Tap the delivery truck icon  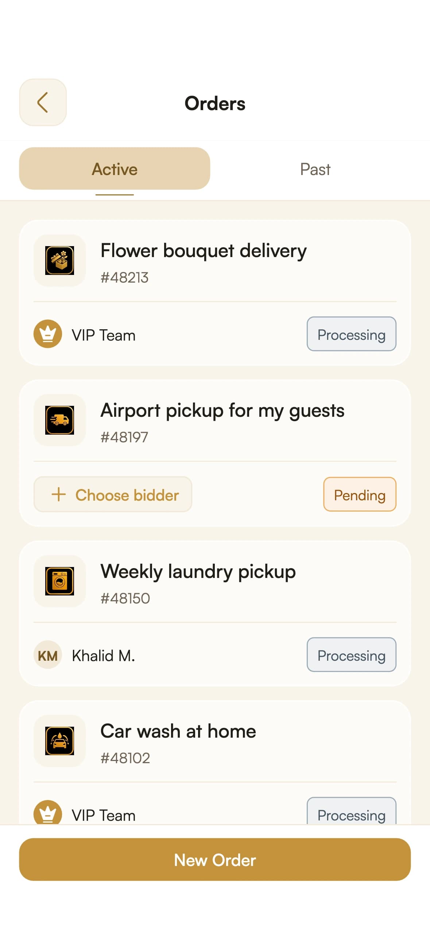(x=60, y=420)
